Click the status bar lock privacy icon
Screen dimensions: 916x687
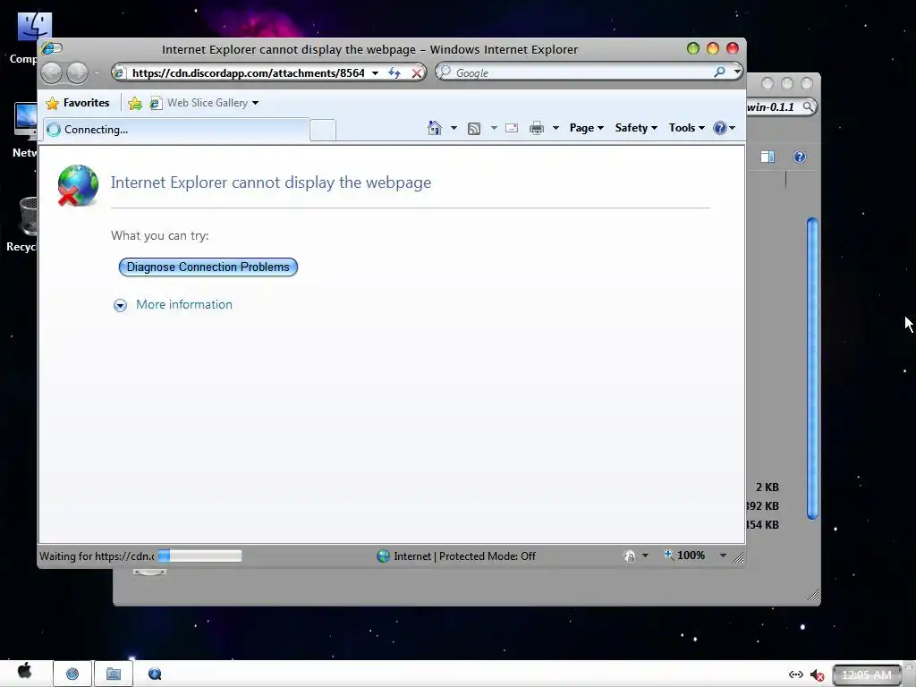[630, 556]
